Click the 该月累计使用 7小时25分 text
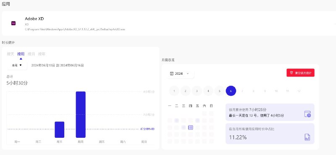Image resolution: width=336 pixels, height=155 pixels. [247, 110]
